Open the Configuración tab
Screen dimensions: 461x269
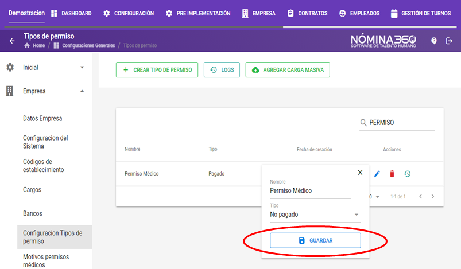(129, 14)
